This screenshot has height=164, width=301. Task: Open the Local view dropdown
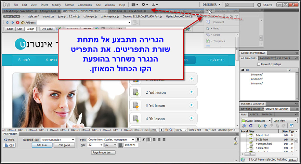point(285,121)
